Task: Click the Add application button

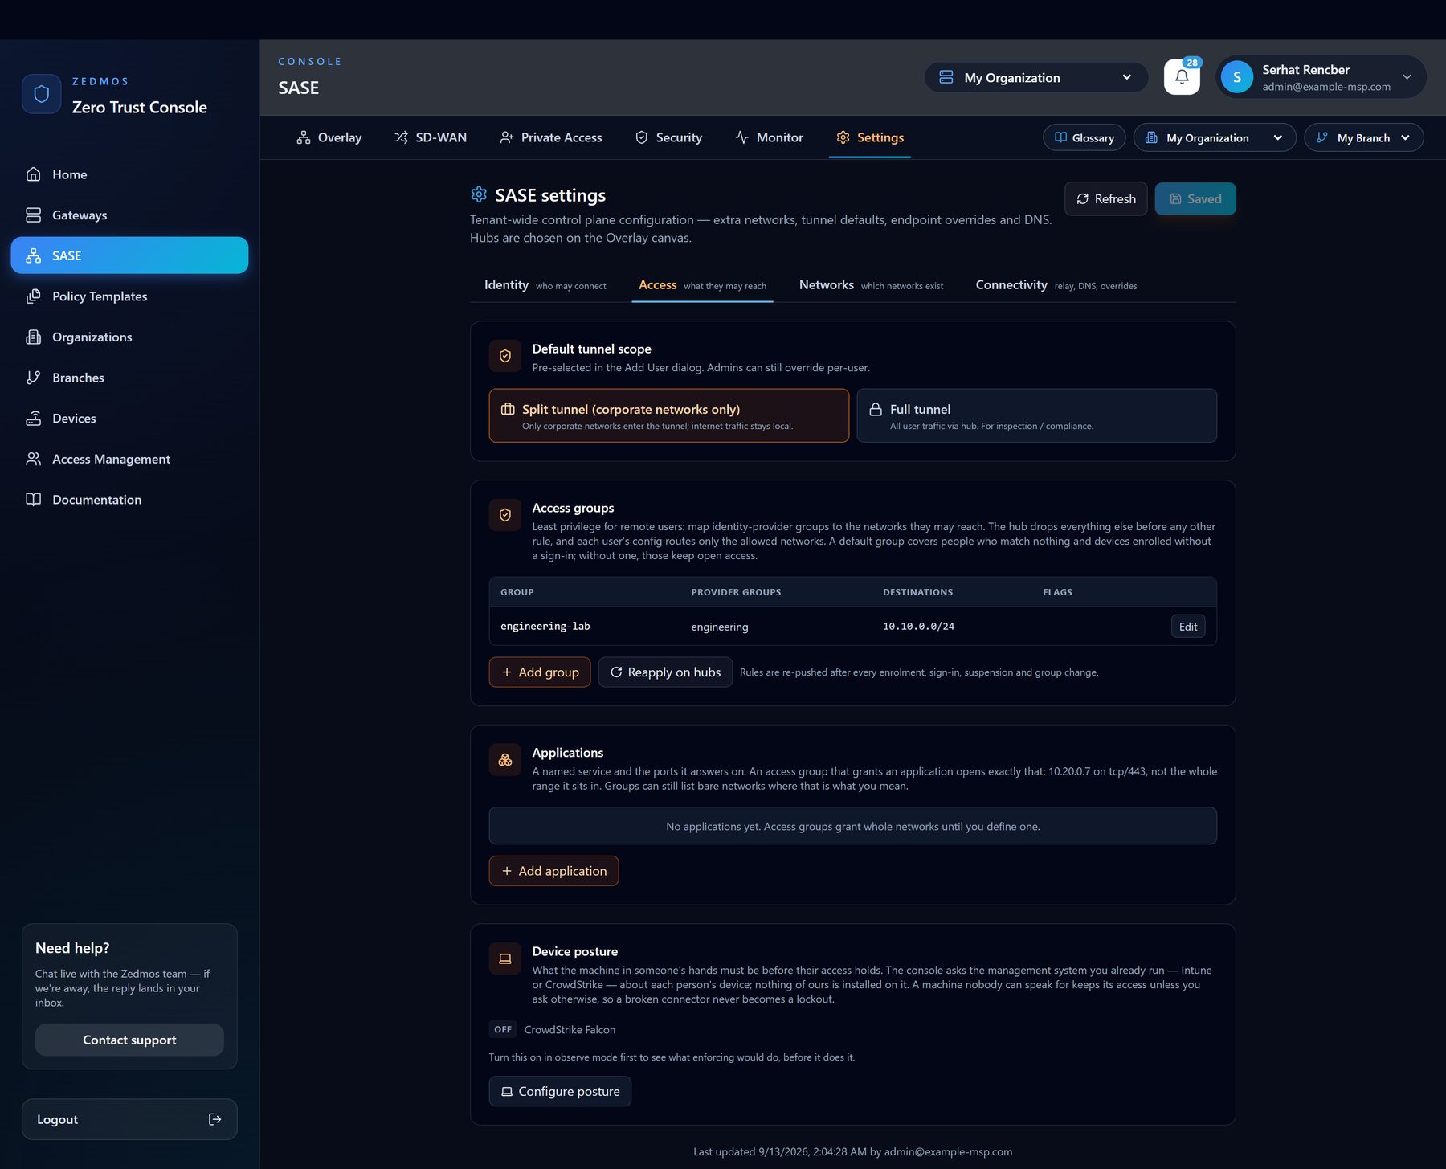Action: 553,871
